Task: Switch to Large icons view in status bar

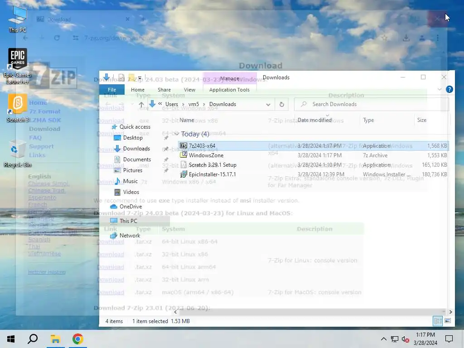Action: 448,321
